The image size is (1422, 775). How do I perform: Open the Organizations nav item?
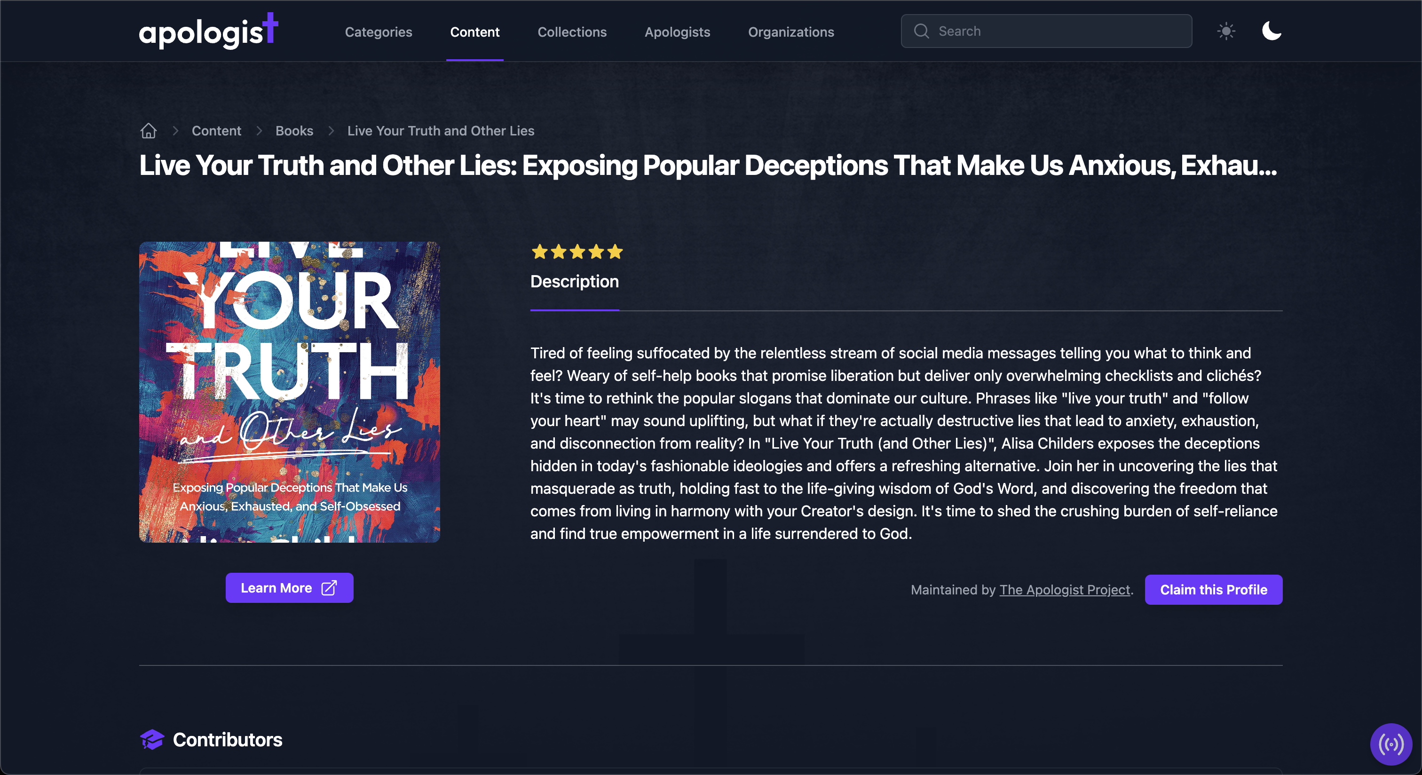coord(791,32)
